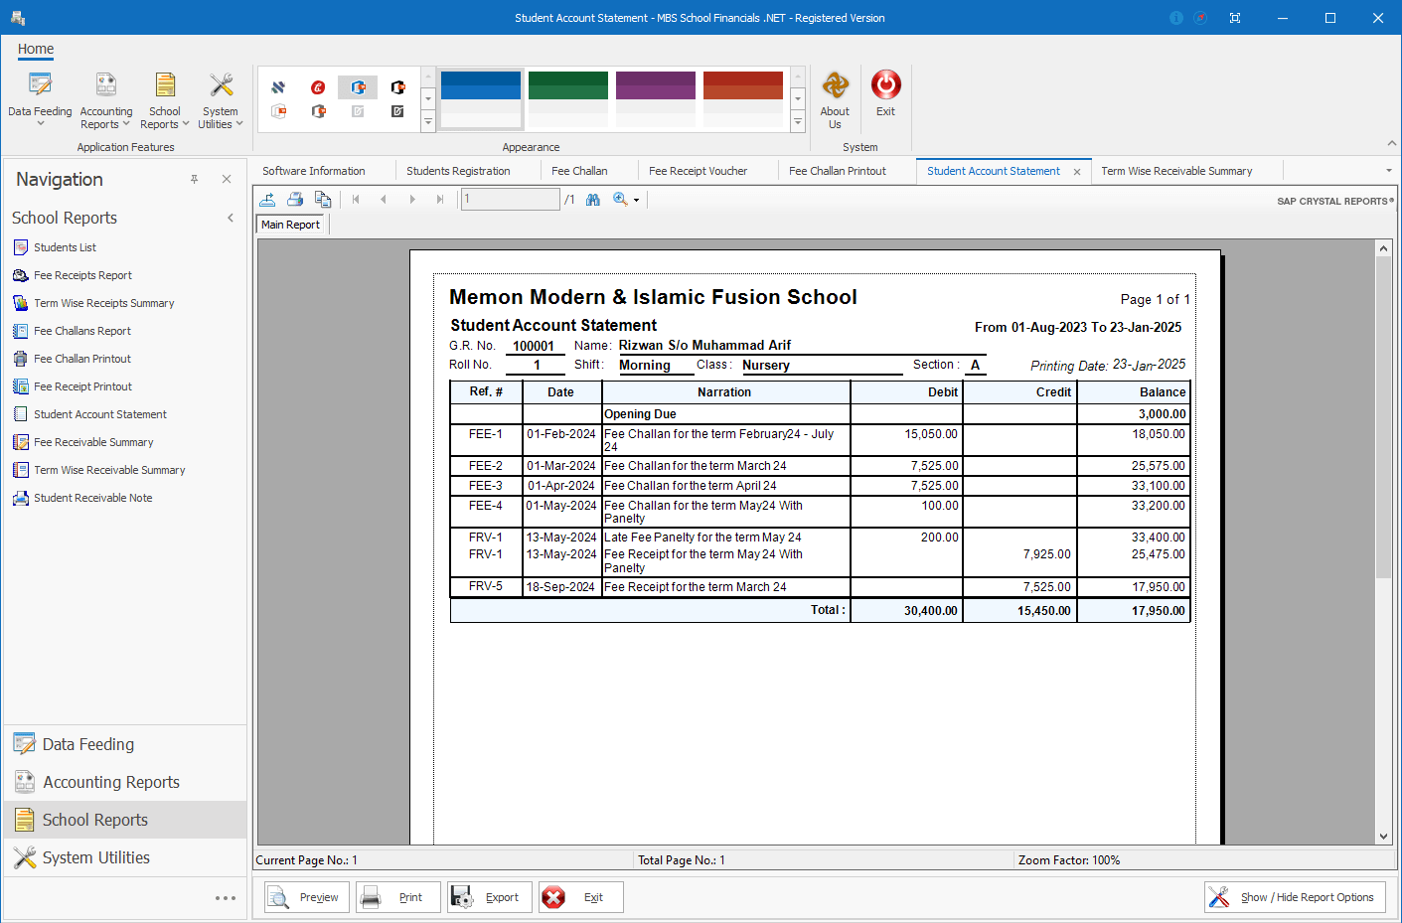1402x923 pixels.
Task: Expand the theme color gallery dropdown
Action: [x=797, y=121]
